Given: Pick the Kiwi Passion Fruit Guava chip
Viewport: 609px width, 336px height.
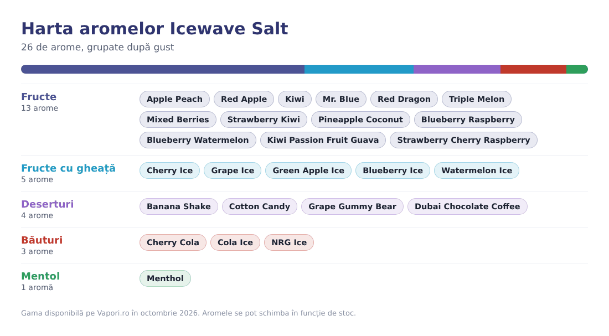Looking at the screenshot, I should point(323,140).
